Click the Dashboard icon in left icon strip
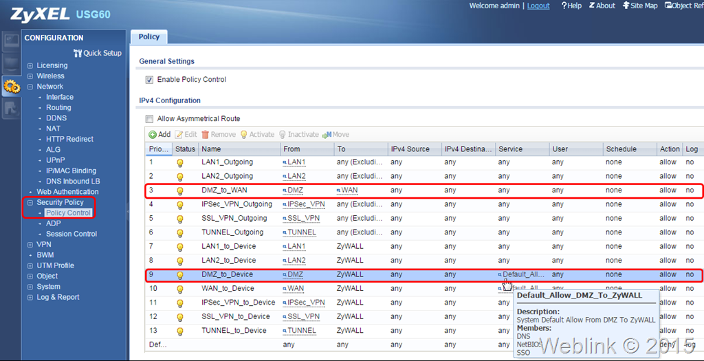 (11, 41)
